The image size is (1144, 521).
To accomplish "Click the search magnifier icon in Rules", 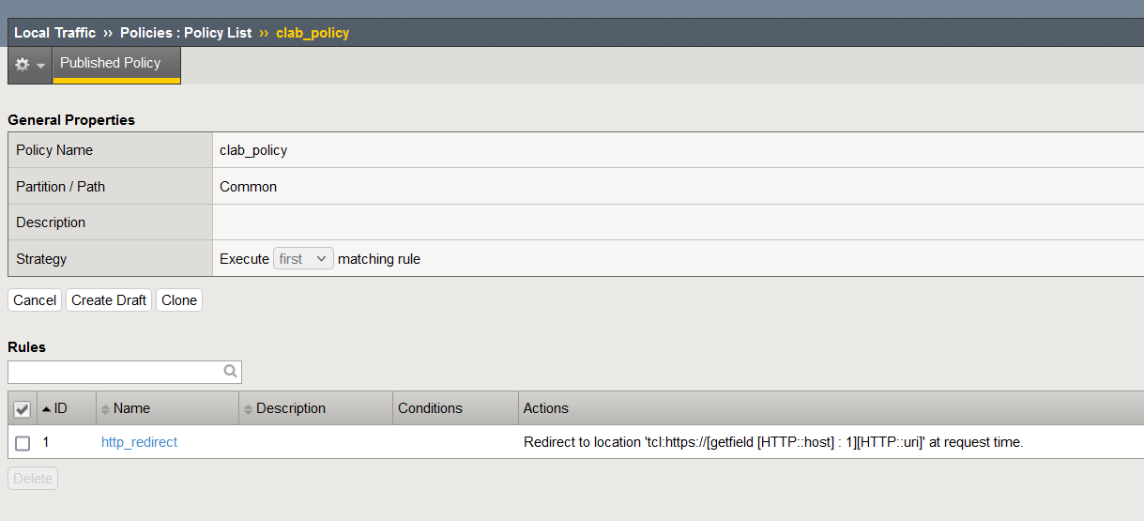I will pos(230,372).
